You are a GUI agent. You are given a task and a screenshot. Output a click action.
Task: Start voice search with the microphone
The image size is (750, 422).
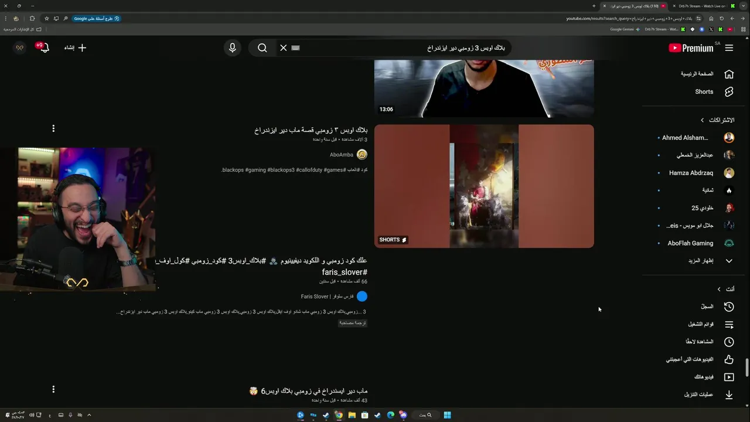[233, 48]
